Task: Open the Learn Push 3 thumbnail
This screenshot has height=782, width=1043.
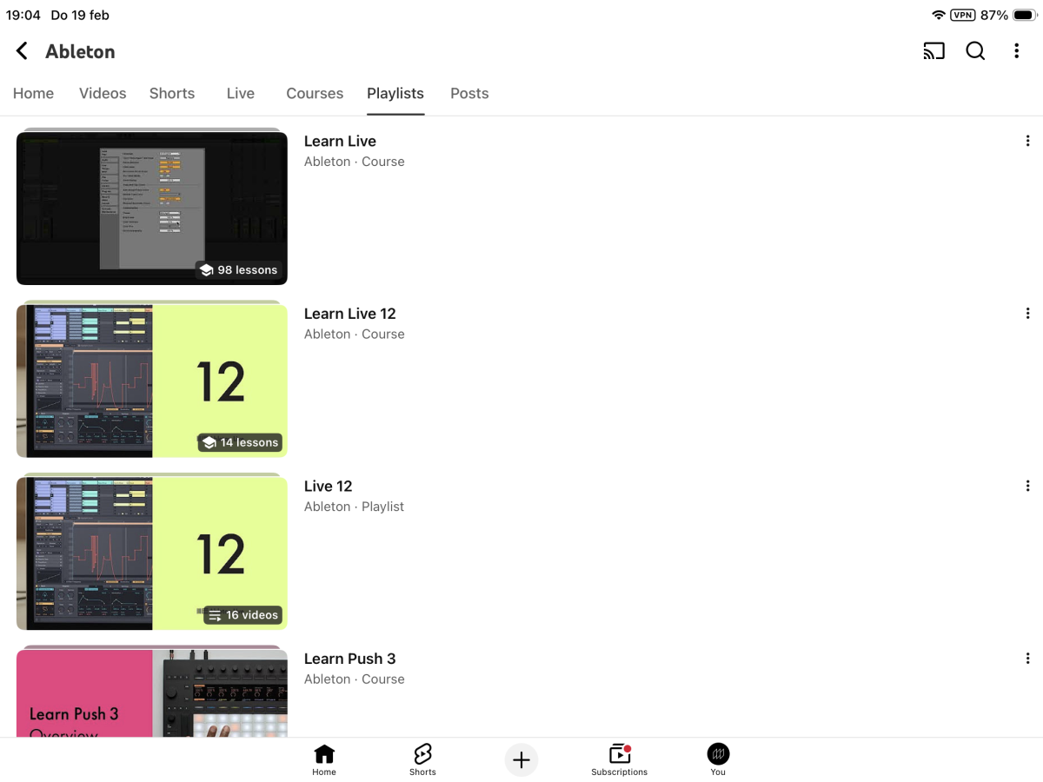Action: 152,693
